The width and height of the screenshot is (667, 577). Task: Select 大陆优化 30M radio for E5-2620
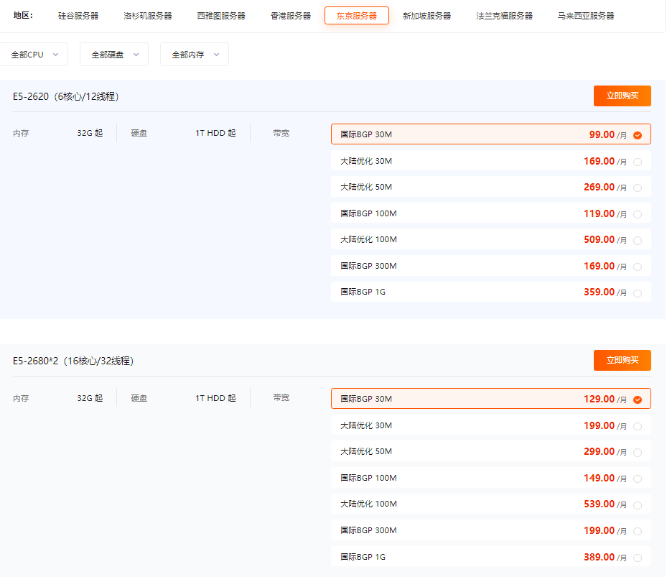tap(637, 162)
